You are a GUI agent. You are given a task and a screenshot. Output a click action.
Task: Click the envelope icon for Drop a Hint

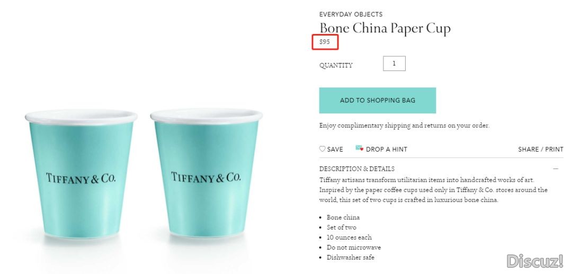click(x=359, y=148)
